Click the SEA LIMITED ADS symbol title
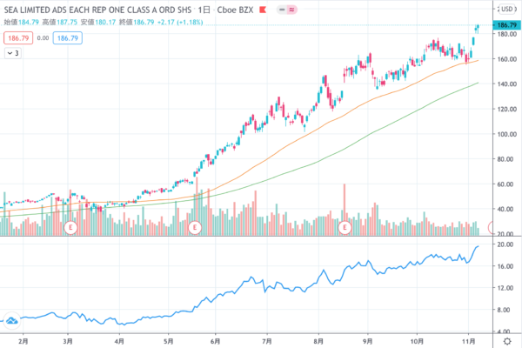This screenshot has width=522, height=348. coord(97,10)
